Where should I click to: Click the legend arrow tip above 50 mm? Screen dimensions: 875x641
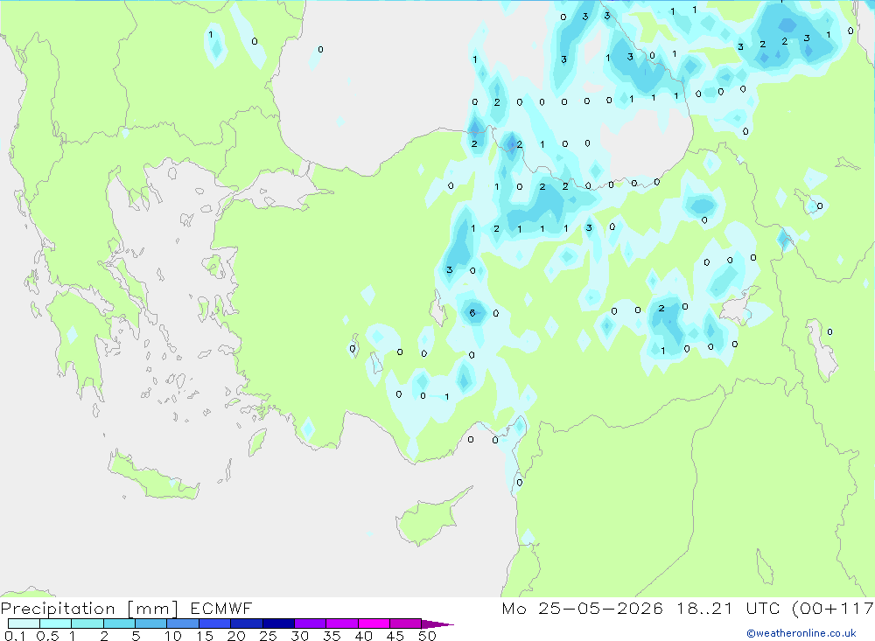(x=437, y=624)
